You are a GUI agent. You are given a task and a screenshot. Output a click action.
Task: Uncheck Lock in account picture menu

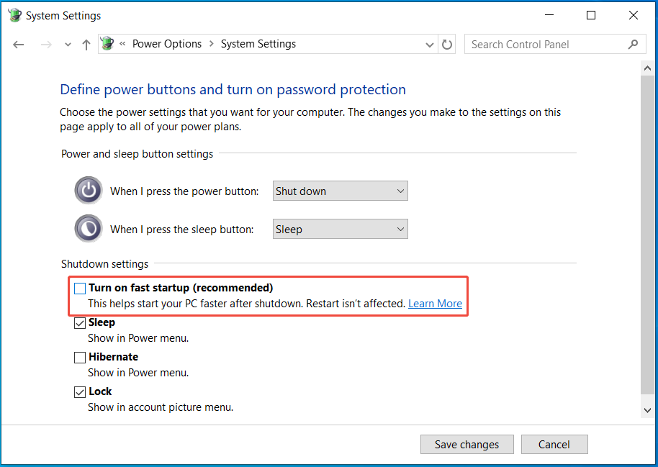80,391
